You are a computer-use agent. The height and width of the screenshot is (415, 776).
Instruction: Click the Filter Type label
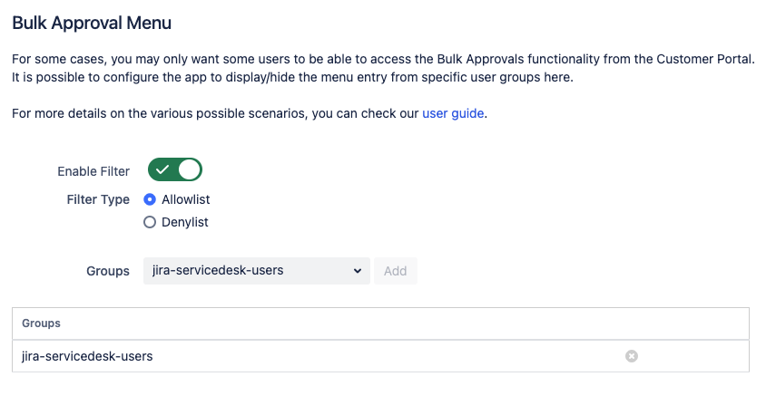[x=98, y=199]
